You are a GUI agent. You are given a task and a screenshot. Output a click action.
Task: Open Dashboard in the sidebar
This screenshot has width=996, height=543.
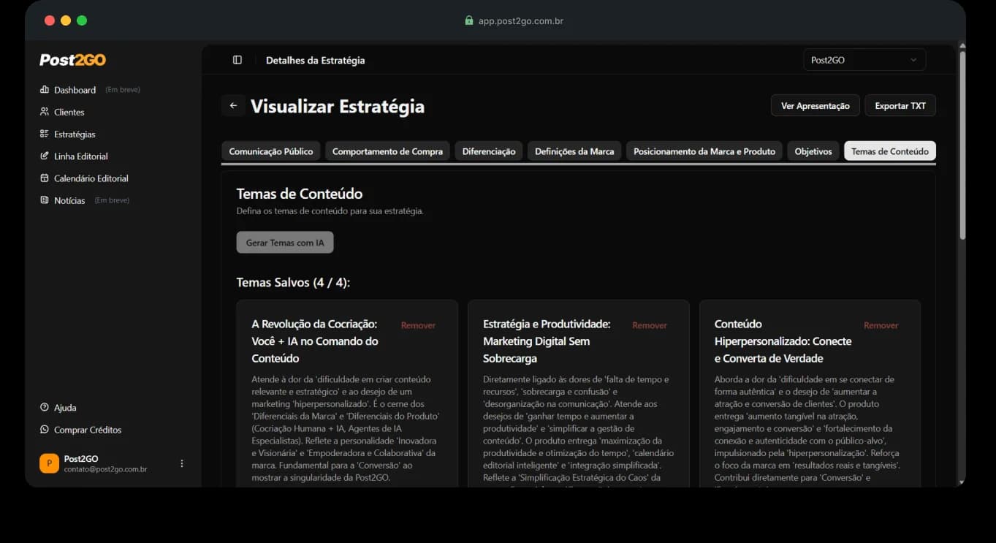[x=75, y=90]
